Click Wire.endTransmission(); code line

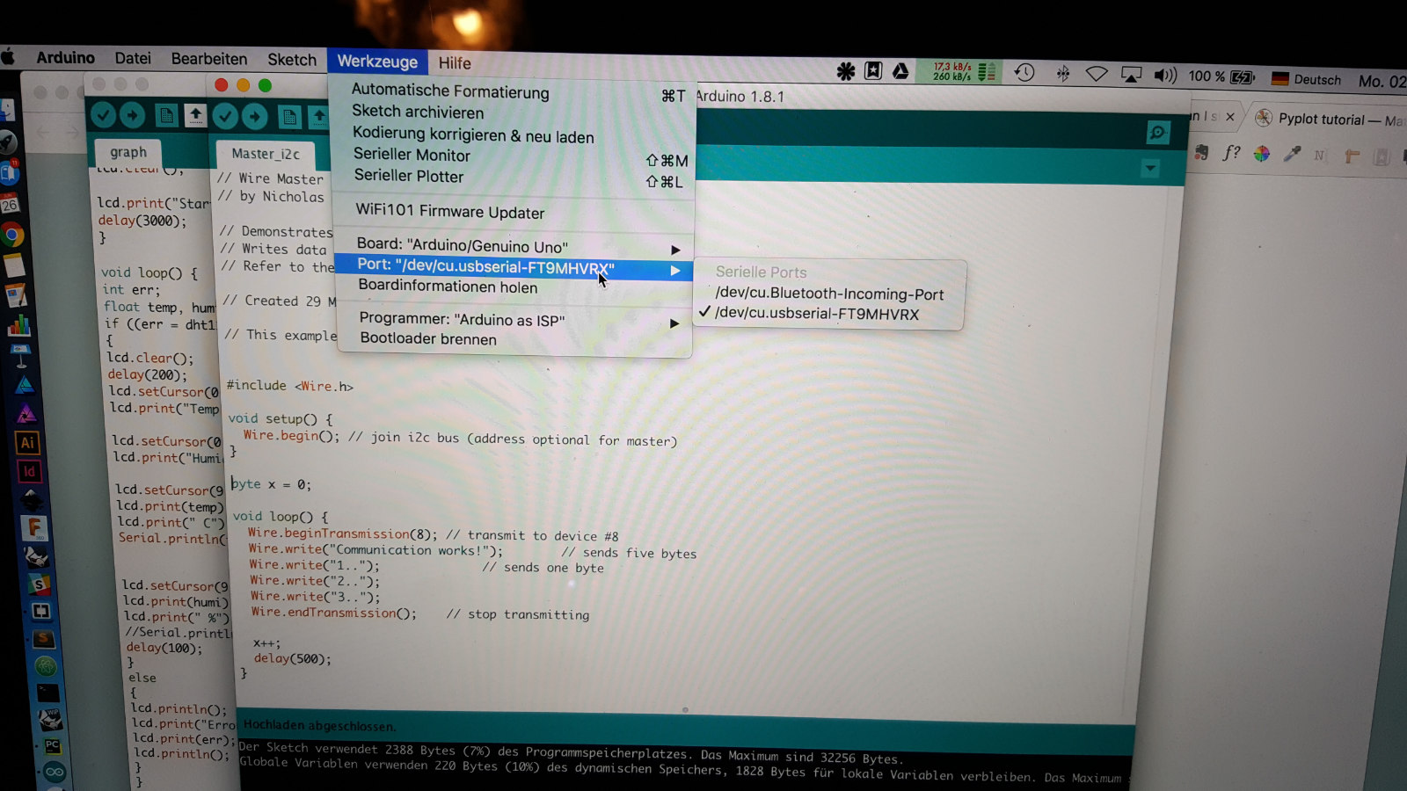334,613
